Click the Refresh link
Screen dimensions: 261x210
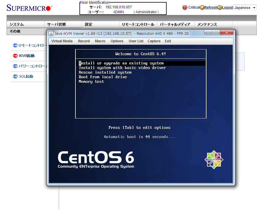(211, 7)
